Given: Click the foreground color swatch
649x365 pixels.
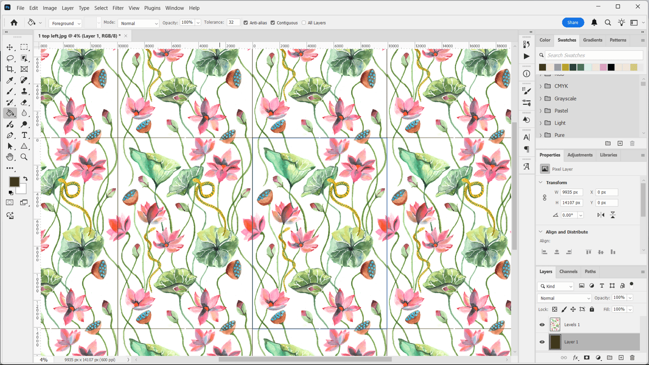Looking at the screenshot, I should 14,182.
